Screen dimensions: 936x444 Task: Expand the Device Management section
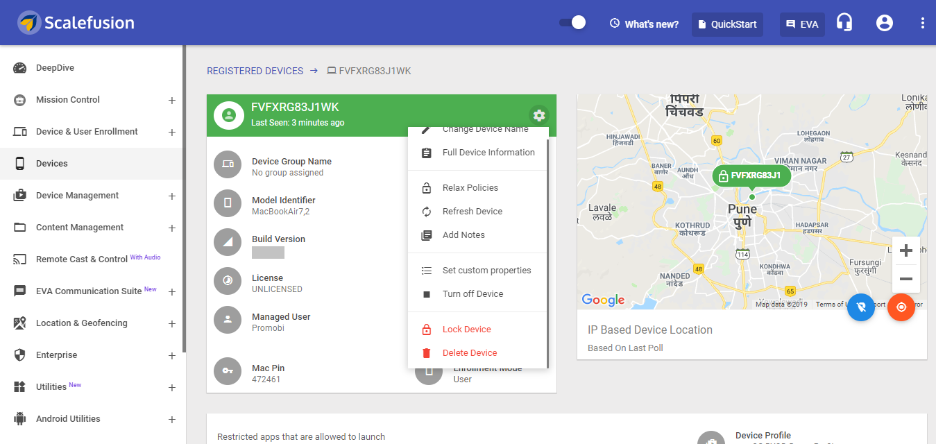pyautogui.click(x=172, y=196)
